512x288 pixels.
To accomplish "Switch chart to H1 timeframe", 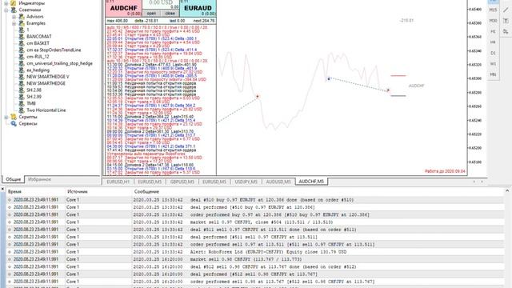I will tap(493, 32).
